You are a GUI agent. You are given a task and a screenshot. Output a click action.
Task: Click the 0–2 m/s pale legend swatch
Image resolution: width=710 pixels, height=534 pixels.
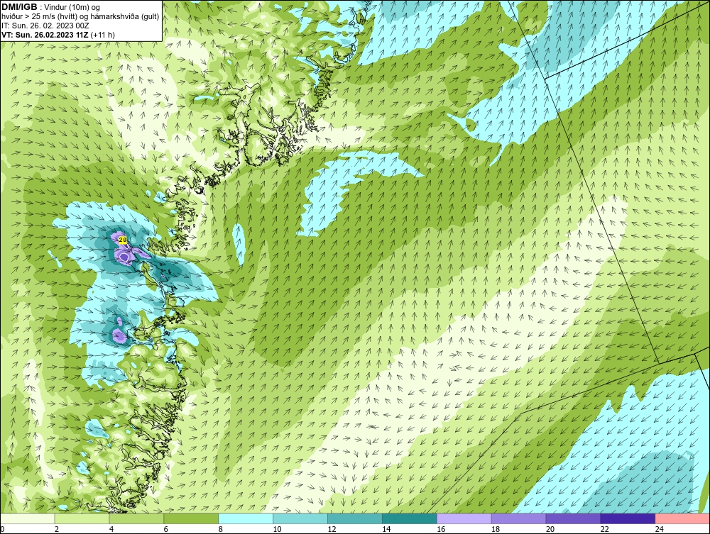(28, 518)
